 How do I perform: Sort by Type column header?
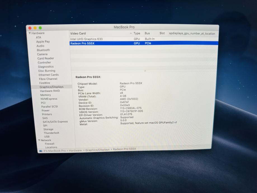point(137,33)
